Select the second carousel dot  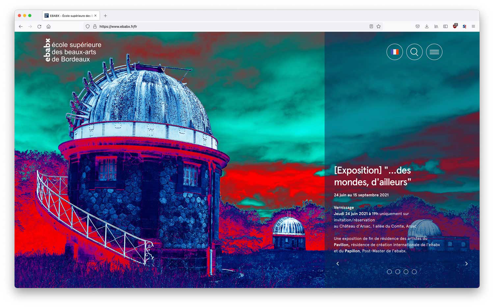(398, 272)
